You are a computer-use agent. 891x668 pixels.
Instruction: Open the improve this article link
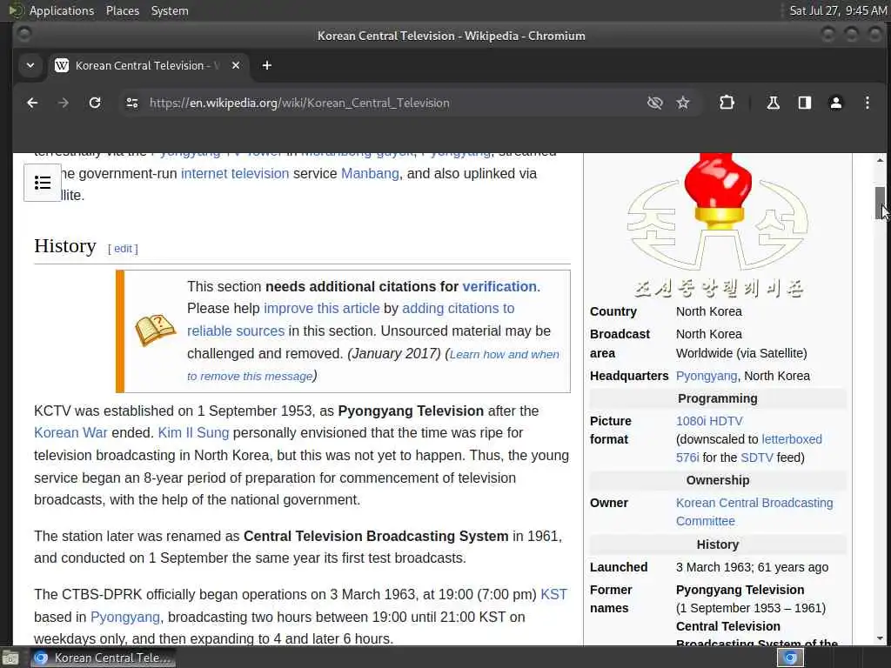point(322,309)
